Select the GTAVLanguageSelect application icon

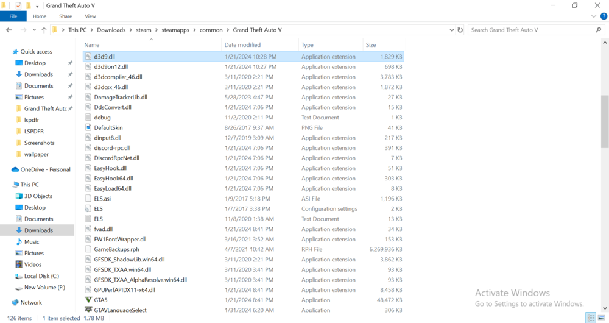pos(88,310)
